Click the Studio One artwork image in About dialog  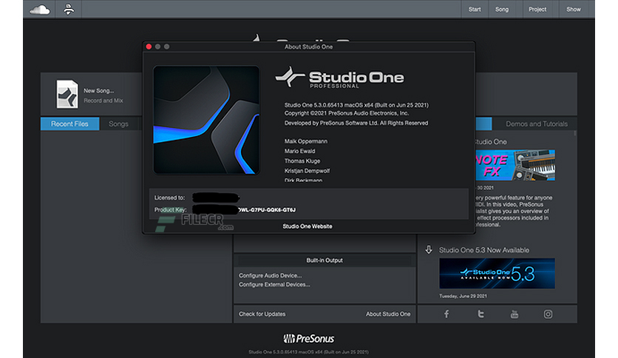pyautogui.click(x=206, y=120)
